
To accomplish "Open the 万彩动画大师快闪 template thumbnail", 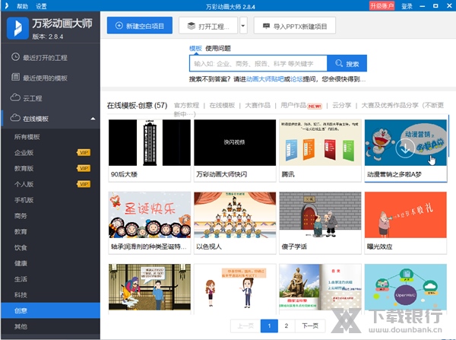I will (235, 143).
